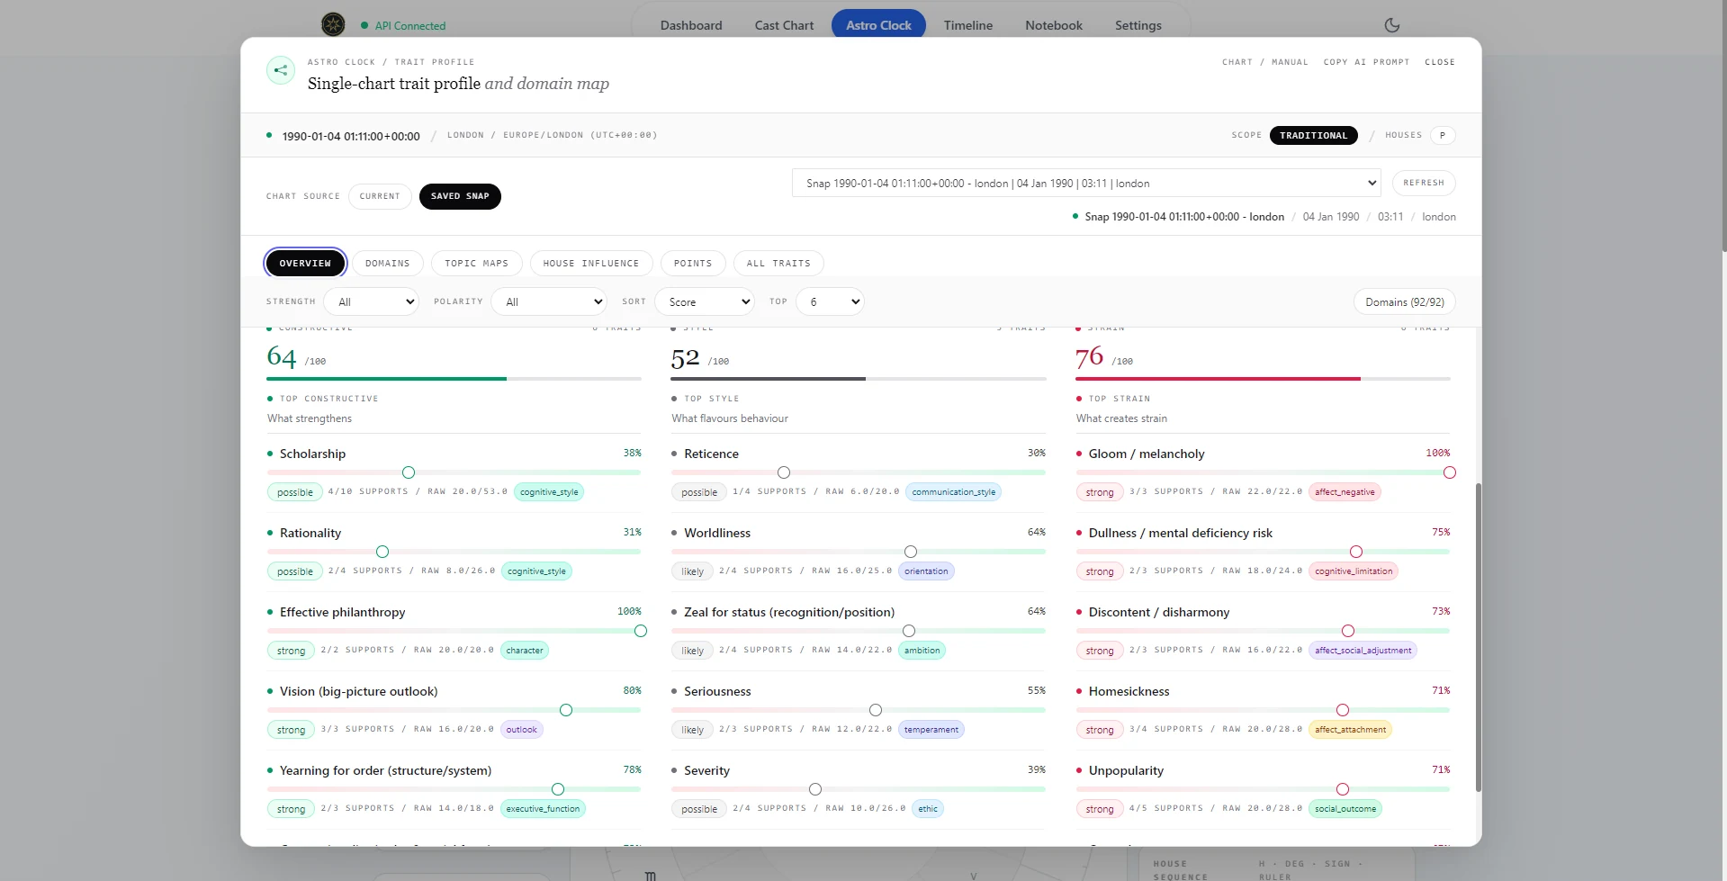Image resolution: width=1727 pixels, height=881 pixels.
Task: Select the Saved Snap chart source
Action: point(460,196)
